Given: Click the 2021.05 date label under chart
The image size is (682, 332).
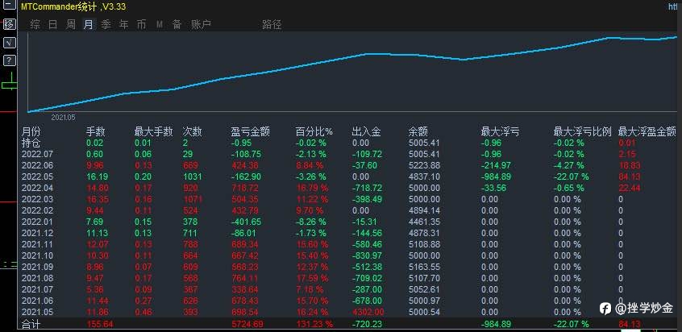Looking at the screenshot, I should [63, 118].
